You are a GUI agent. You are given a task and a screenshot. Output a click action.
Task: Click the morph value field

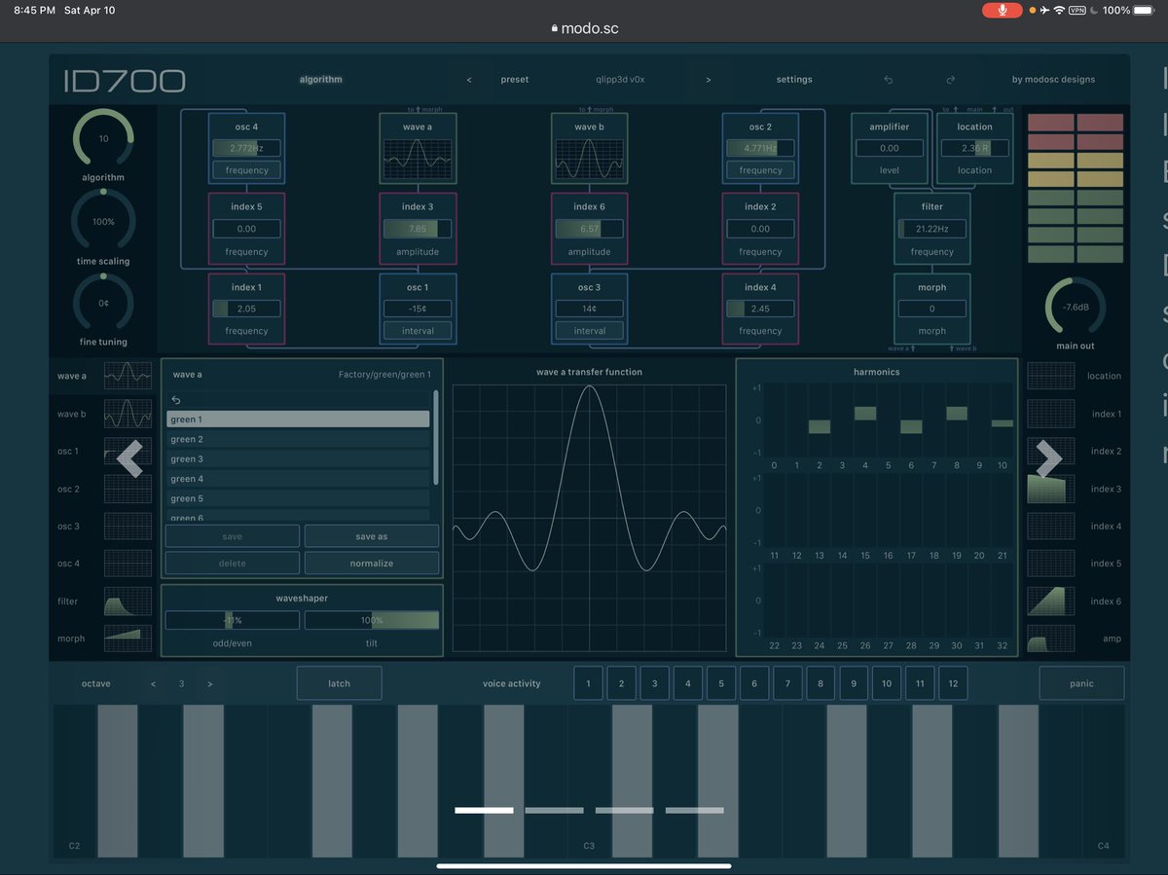(x=931, y=309)
